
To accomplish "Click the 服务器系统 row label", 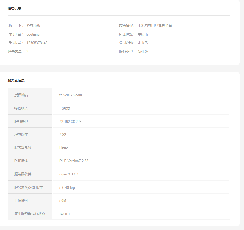I will (23, 148).
